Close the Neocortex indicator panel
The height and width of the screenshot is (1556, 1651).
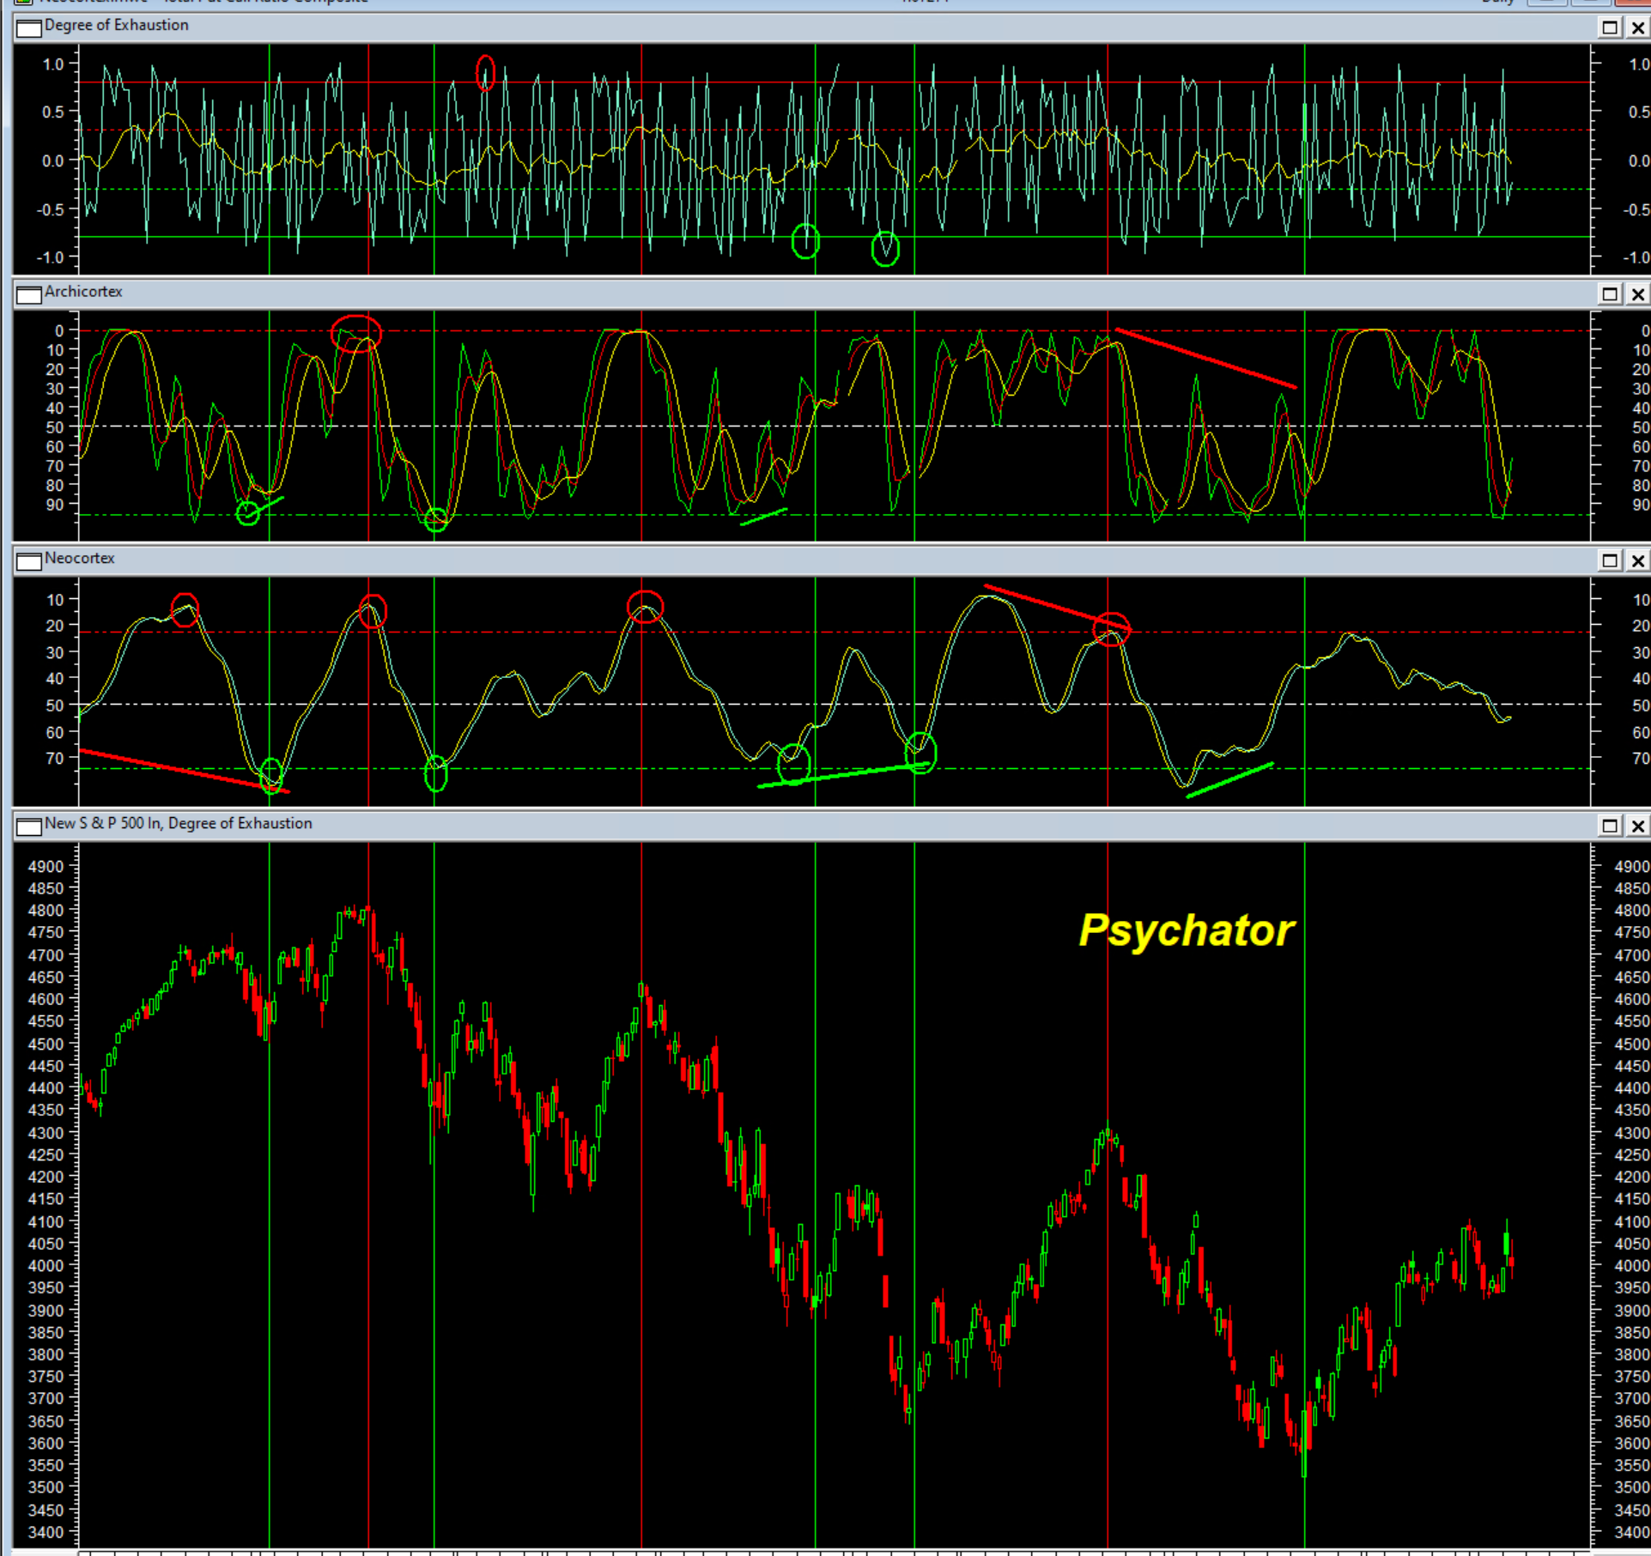pos(1637,561)
